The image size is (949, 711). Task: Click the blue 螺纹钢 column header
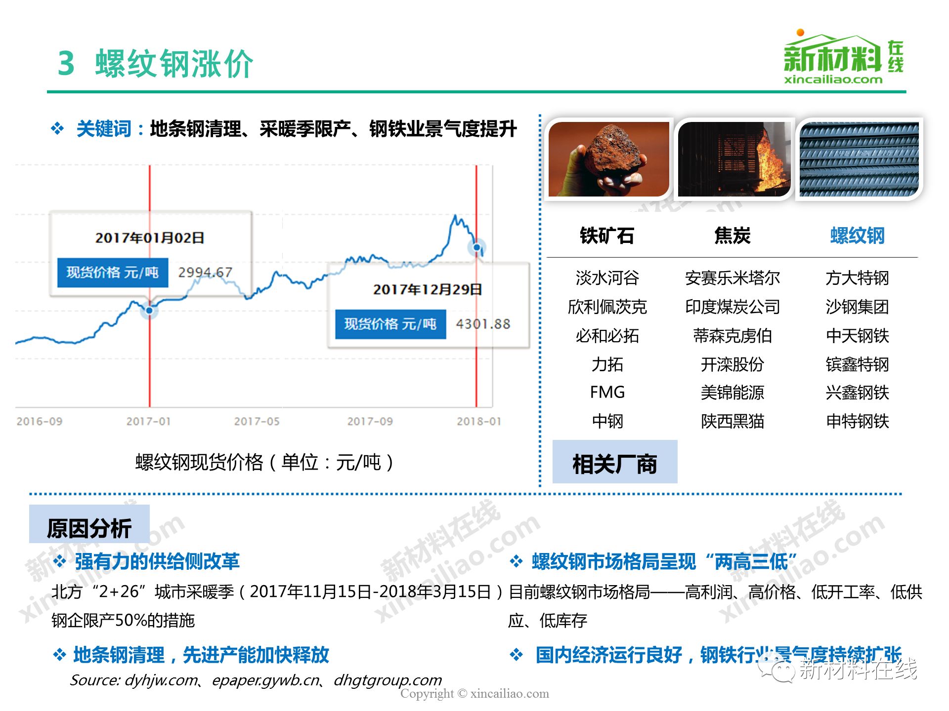[x=858, y=236]
